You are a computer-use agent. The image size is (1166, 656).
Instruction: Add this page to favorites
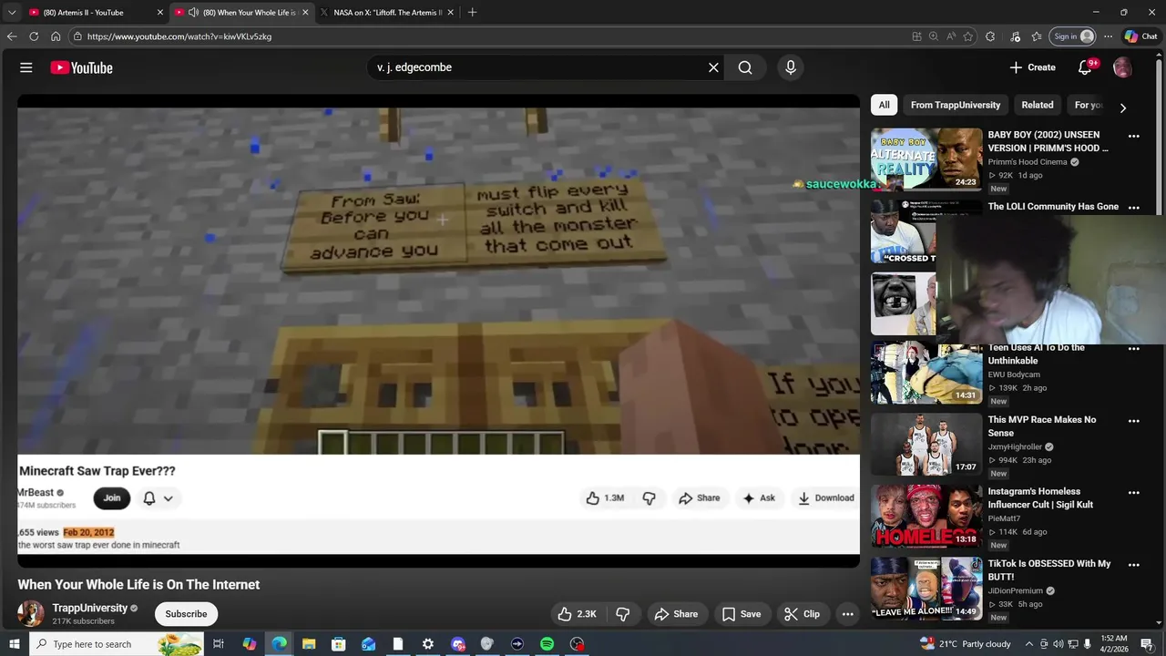968,36
